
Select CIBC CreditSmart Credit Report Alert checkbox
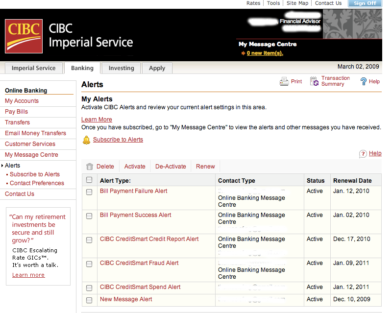pyautogui.click(x=89, y=240)
